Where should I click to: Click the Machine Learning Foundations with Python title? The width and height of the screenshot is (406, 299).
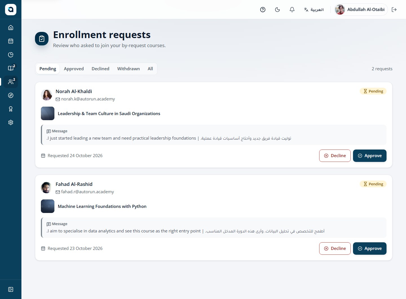(x=102, y=206)
